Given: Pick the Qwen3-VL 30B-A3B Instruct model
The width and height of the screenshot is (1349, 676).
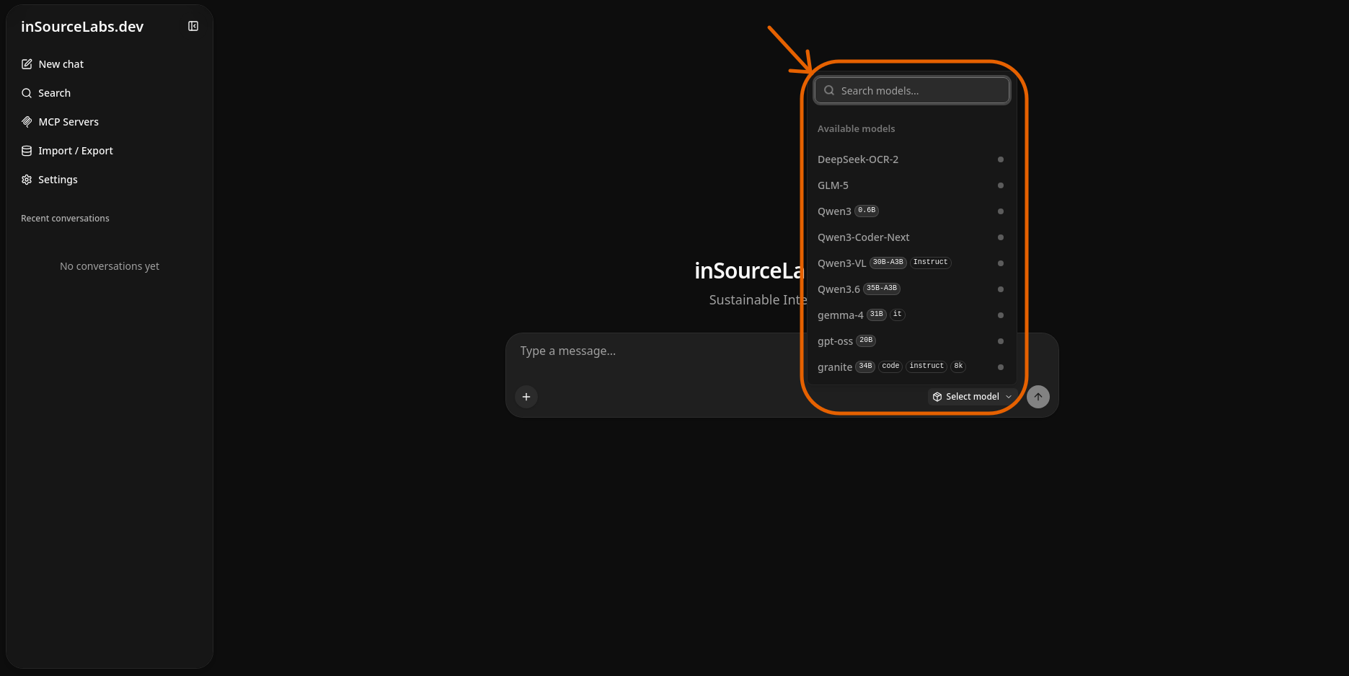Looking at the screenshot, I should [911, 263].
